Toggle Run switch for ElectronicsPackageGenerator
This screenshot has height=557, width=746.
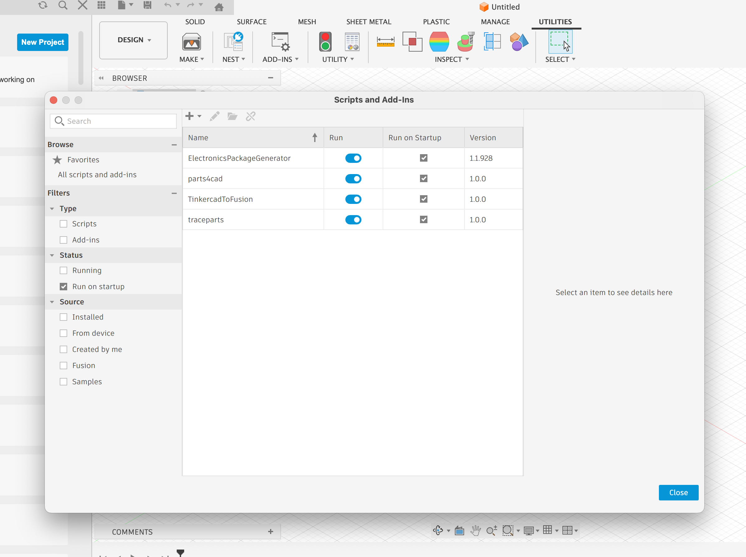pyautogui.click(x=353, y=158)
